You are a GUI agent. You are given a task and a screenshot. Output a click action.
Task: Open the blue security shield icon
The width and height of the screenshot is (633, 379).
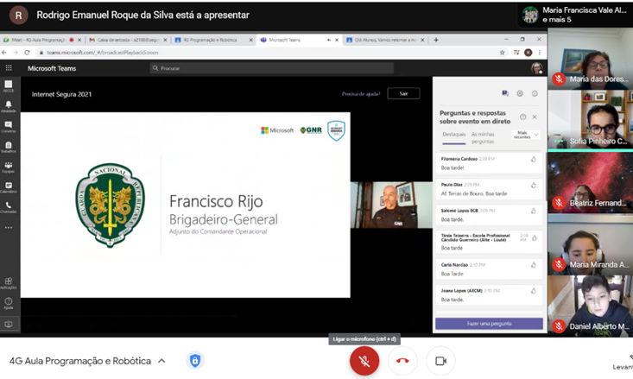click(195, 360)
